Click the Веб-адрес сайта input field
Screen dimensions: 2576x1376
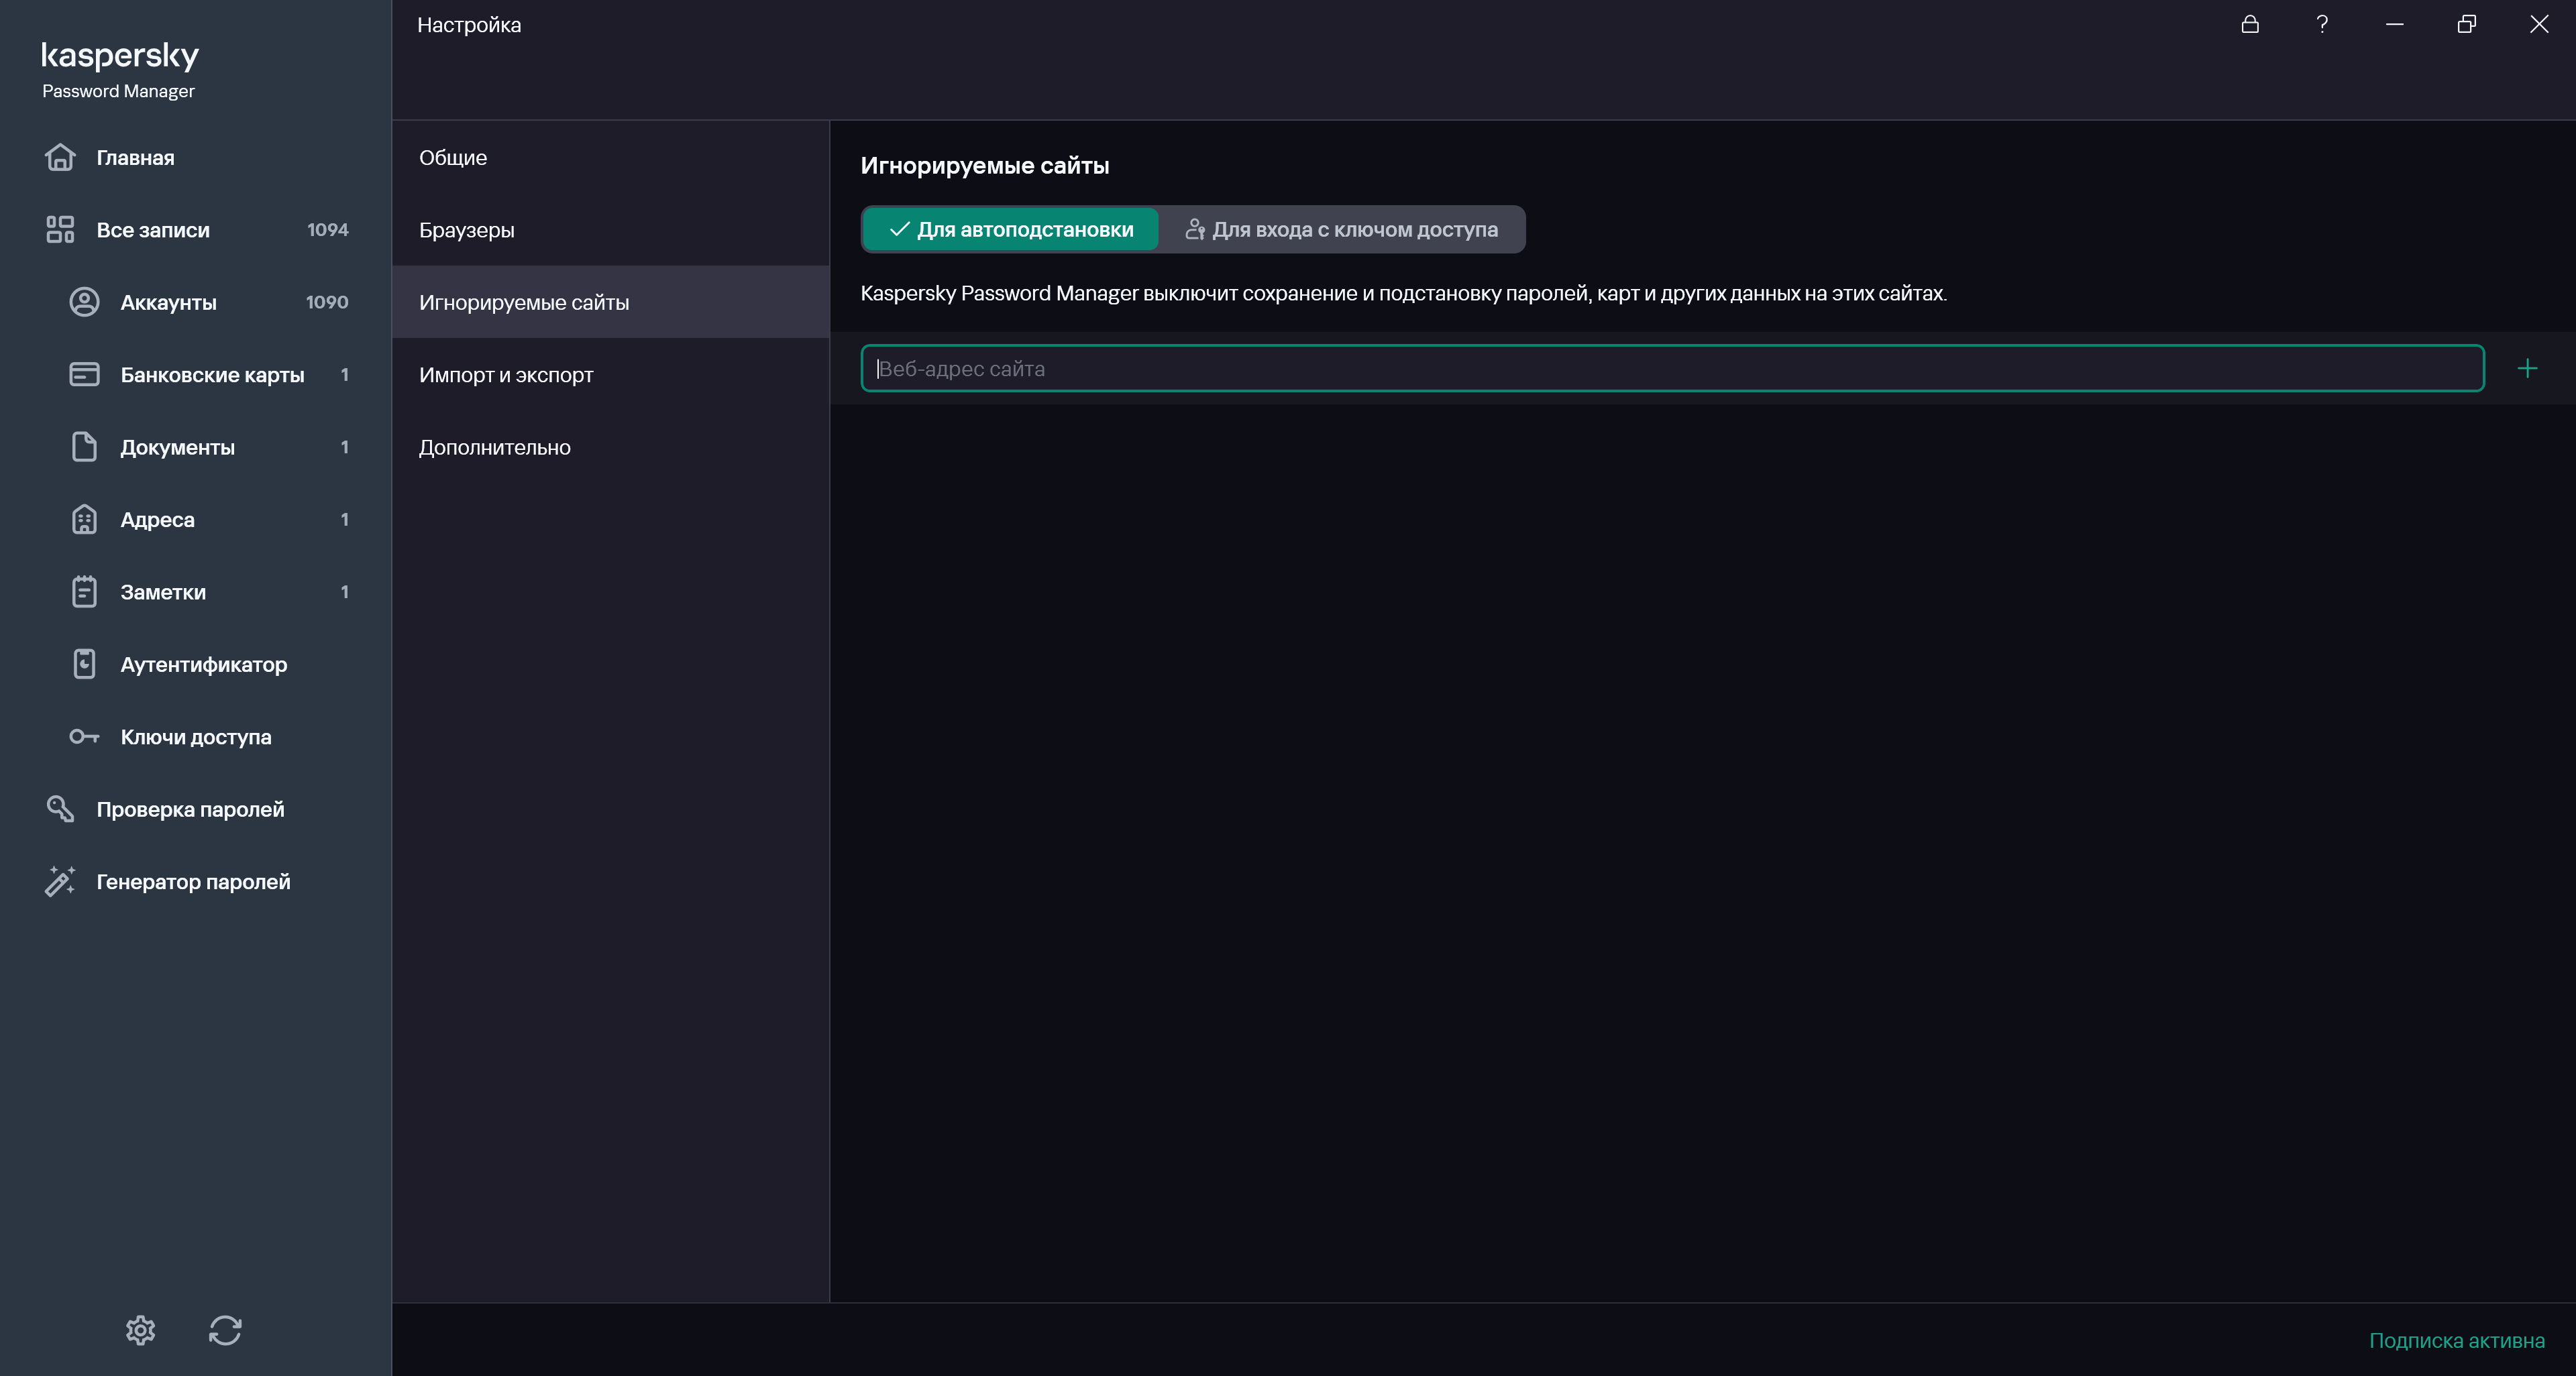(1670, 369)
